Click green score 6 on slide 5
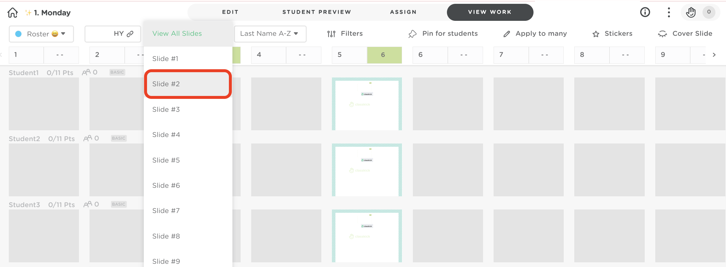Image resolution: width=726 pixels, height=267 pixels. tap(384, 55)
